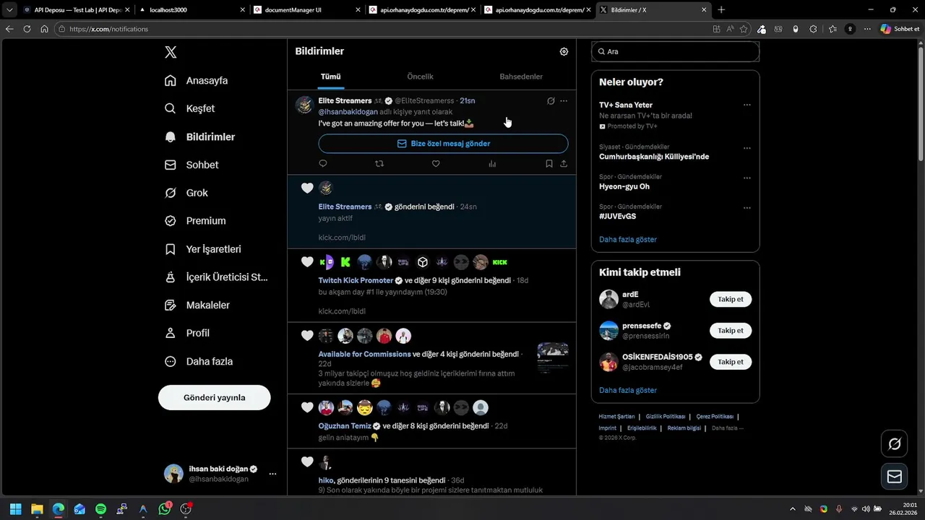Open İçerik Üreticisi Stüdyosu item
Viewport: 925px width, 520px height.
pyautogui.click(x=216, y=277)
